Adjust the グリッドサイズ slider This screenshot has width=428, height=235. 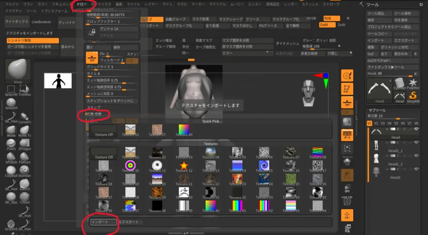112,67
